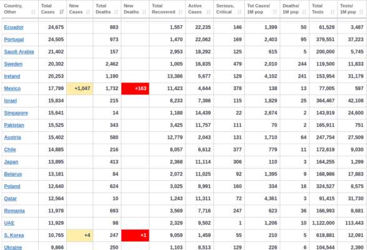Viewport: 367px width, 250px height.
Task: Sort by Tests/1M pop icon
Action: coord(361,12)
